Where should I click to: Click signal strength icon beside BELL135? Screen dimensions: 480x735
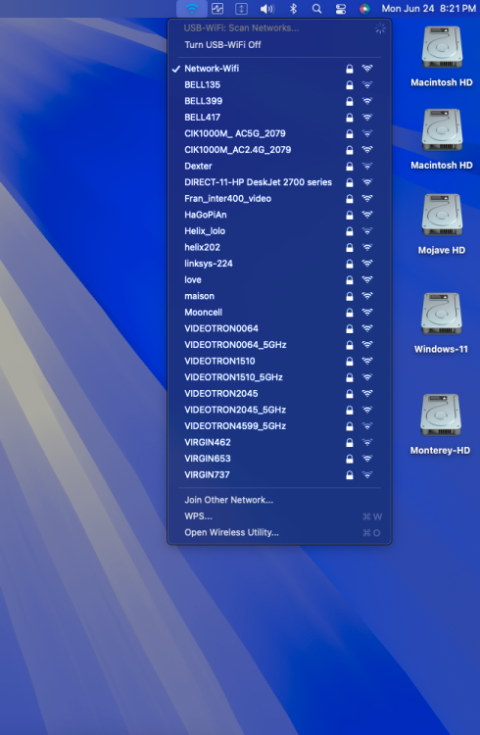coord(367,85)
